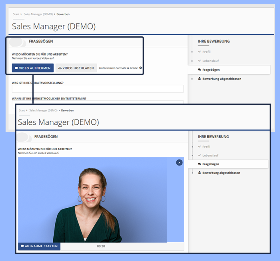Click the webcam video preview of the woman

click(92, 200)
